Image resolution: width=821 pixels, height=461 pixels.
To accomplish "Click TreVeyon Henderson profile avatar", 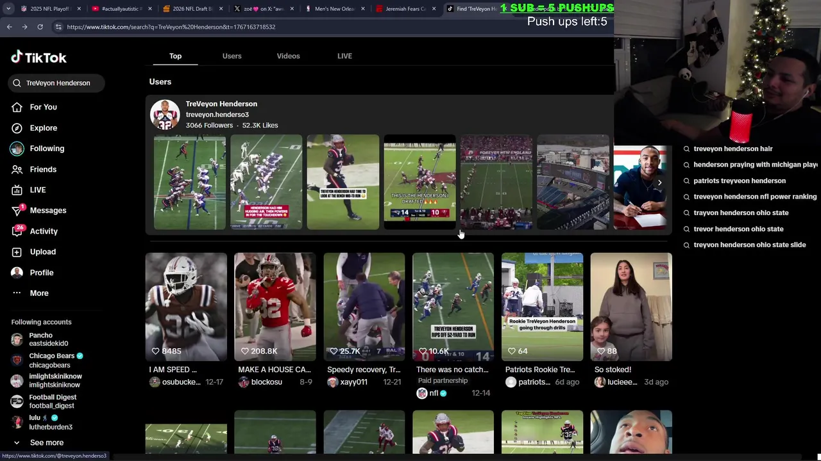I will [x=165, y=114].
